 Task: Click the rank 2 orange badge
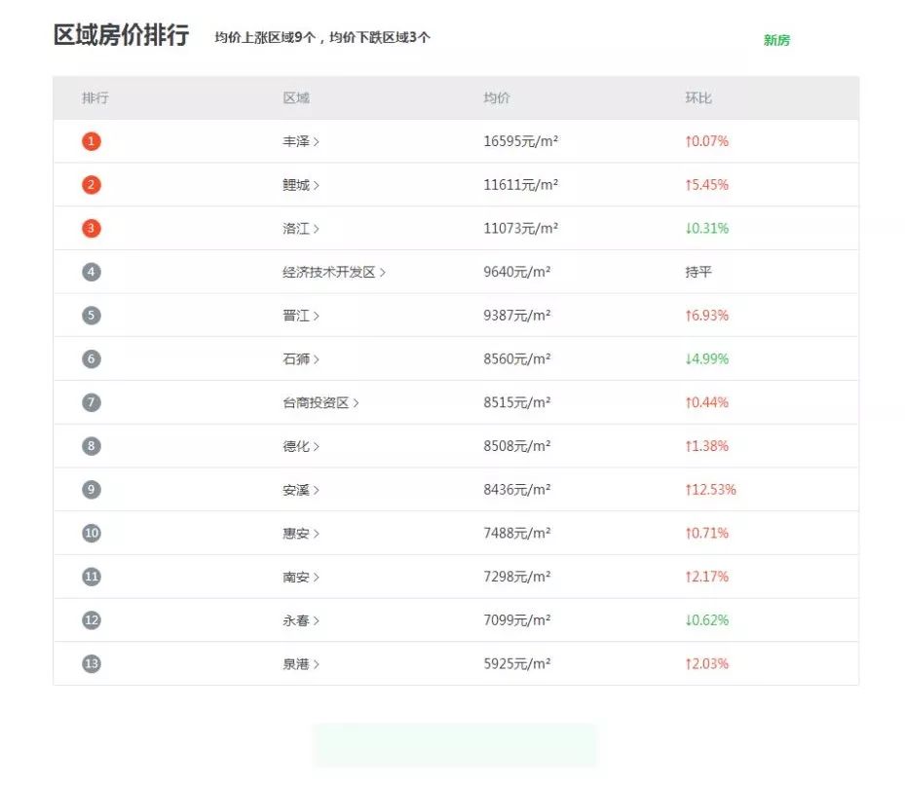pyautogui.click(x=92, y=185)
